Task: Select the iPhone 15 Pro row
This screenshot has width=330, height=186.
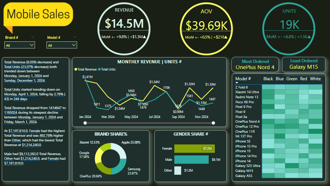Action: coord(279,146)
